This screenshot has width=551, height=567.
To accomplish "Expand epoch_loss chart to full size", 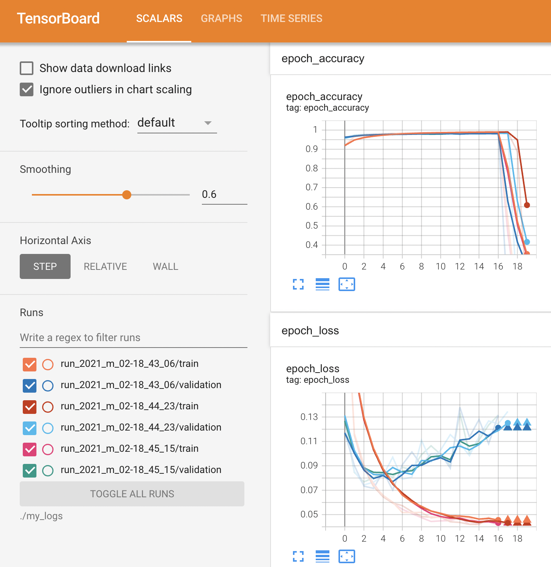I will [298, 556].
